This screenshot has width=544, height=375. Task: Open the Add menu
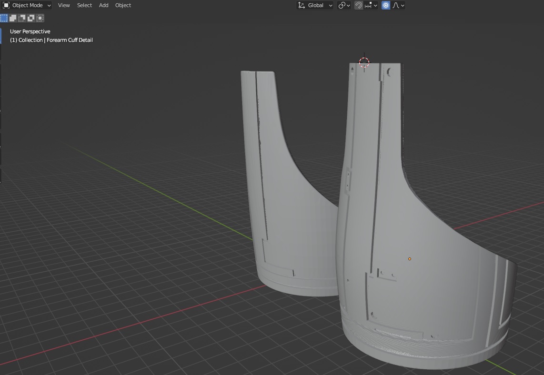103,5
